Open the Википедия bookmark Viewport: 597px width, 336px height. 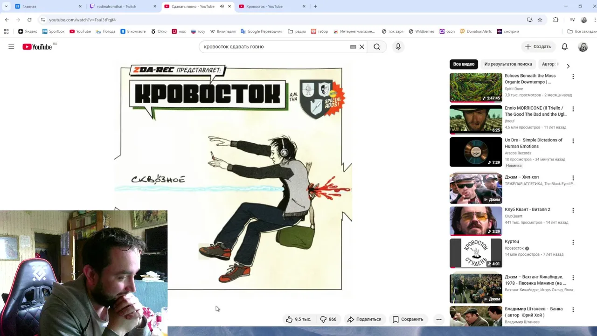pos(222,31)
